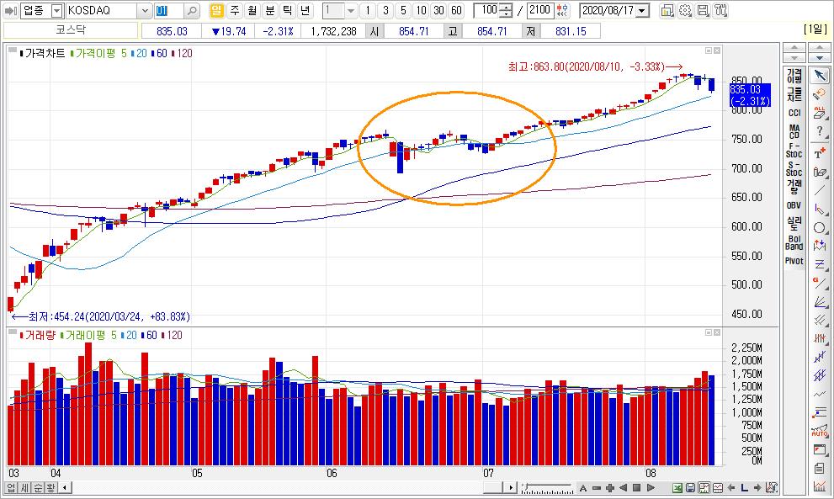Image resolution: width=834 pixels, height=499 pixels.
Task: Click the zoom in plus icon
Action: point(610,488)
